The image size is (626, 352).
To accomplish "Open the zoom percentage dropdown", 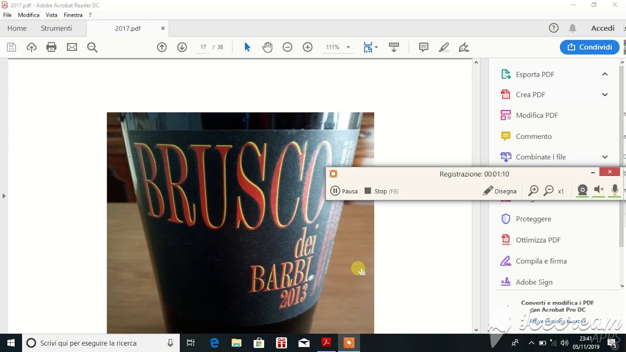I will pyautogui.click(x=348, y=47).
